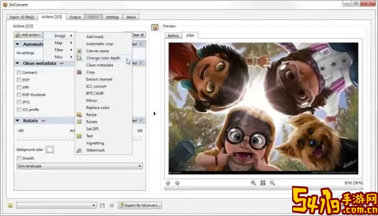Click the preview image of cartoon characters
Viewport: 378px width, 216px height.
click(x=263, y=108)
